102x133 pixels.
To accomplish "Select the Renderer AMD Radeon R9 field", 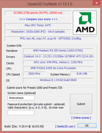I will (58, 51).
